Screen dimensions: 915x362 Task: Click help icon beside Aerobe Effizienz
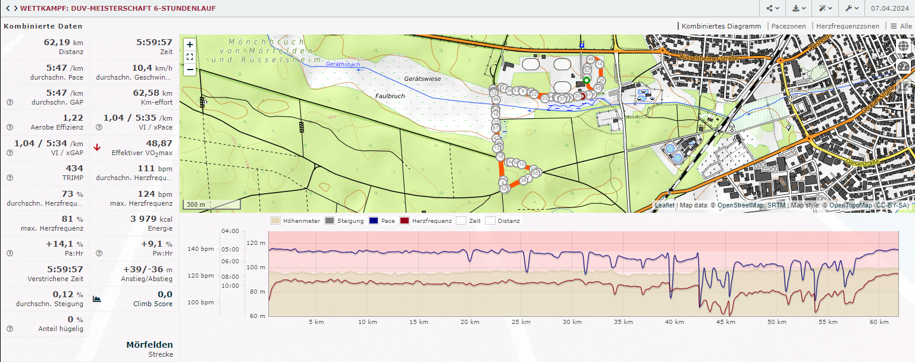pyautogui.click(x=10, y=127)
